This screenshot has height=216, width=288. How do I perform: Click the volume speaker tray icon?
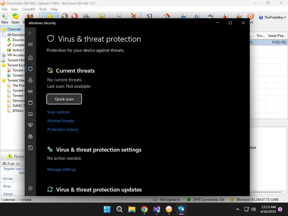[x=253, y=209]
